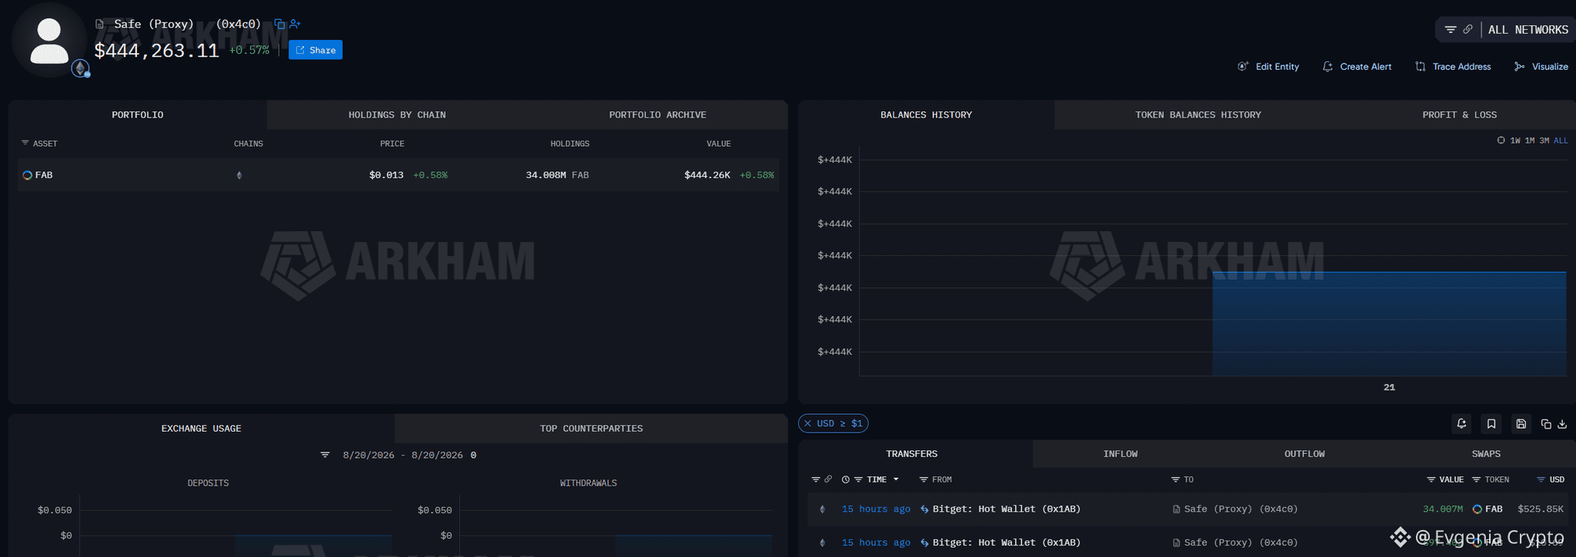Switch to Profit & Loss tab

coord(1459,114)
